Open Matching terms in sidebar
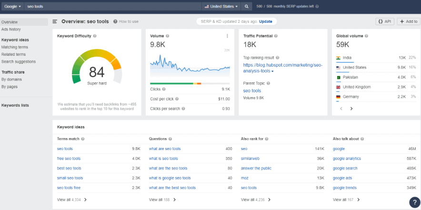The image size is (421, 210). pos(15,47)
